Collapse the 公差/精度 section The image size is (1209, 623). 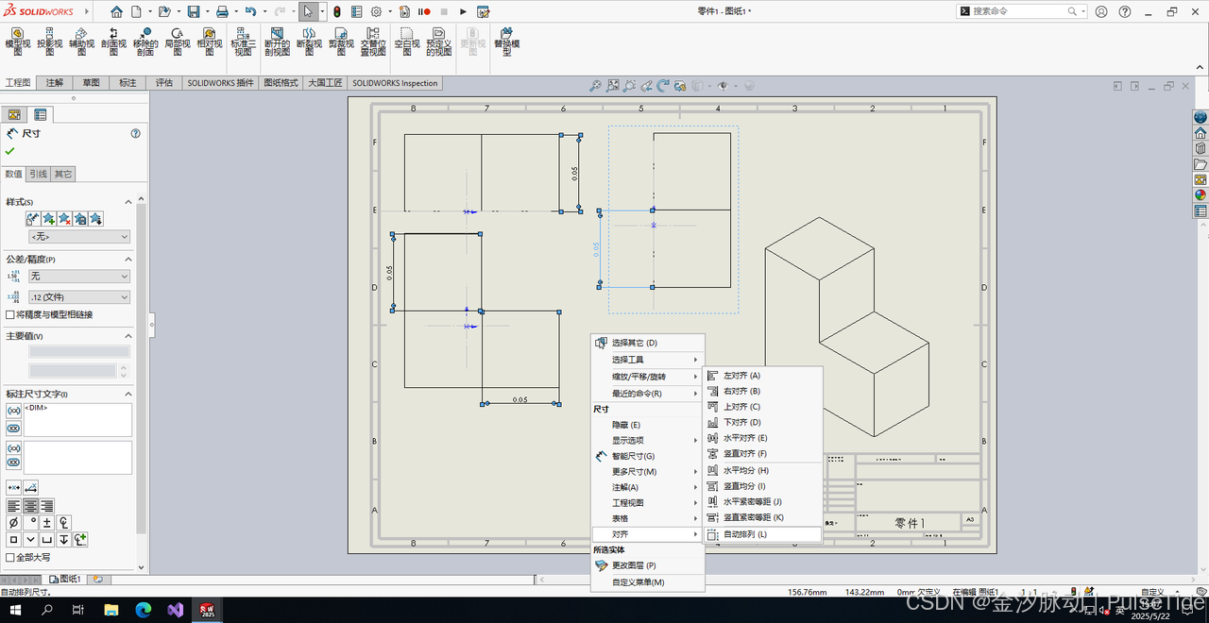click(128, 259)
